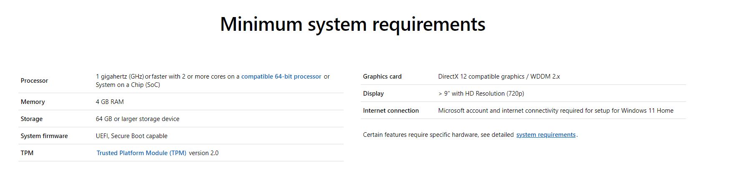Viewport: 729px width, 173px height.
Task: Select the Display row label
Action: pyautogui.click(x=373, y=94)
